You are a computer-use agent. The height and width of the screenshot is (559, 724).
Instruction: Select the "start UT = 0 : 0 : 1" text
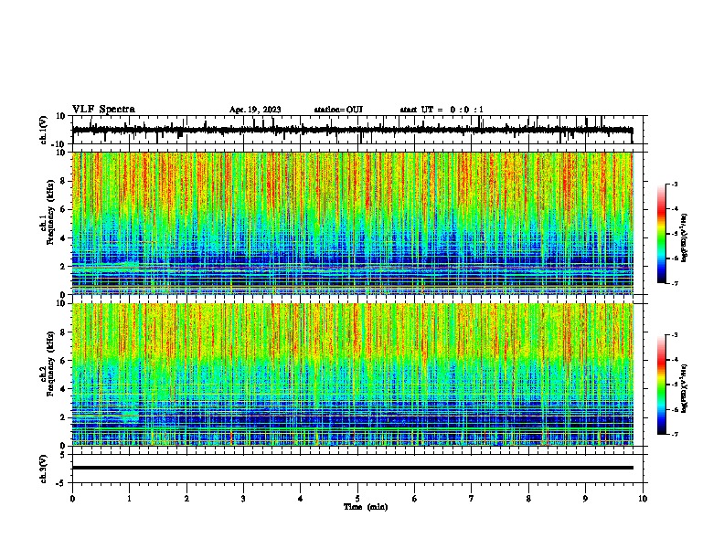click(442, 110)
